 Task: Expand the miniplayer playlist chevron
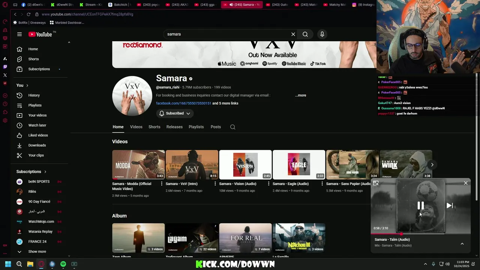point(462,244)
